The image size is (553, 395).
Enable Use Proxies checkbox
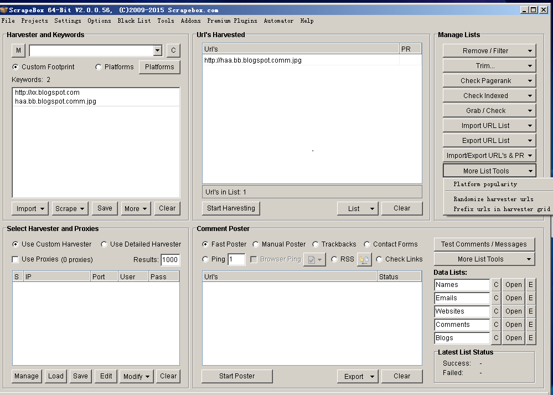pos(15,259)
